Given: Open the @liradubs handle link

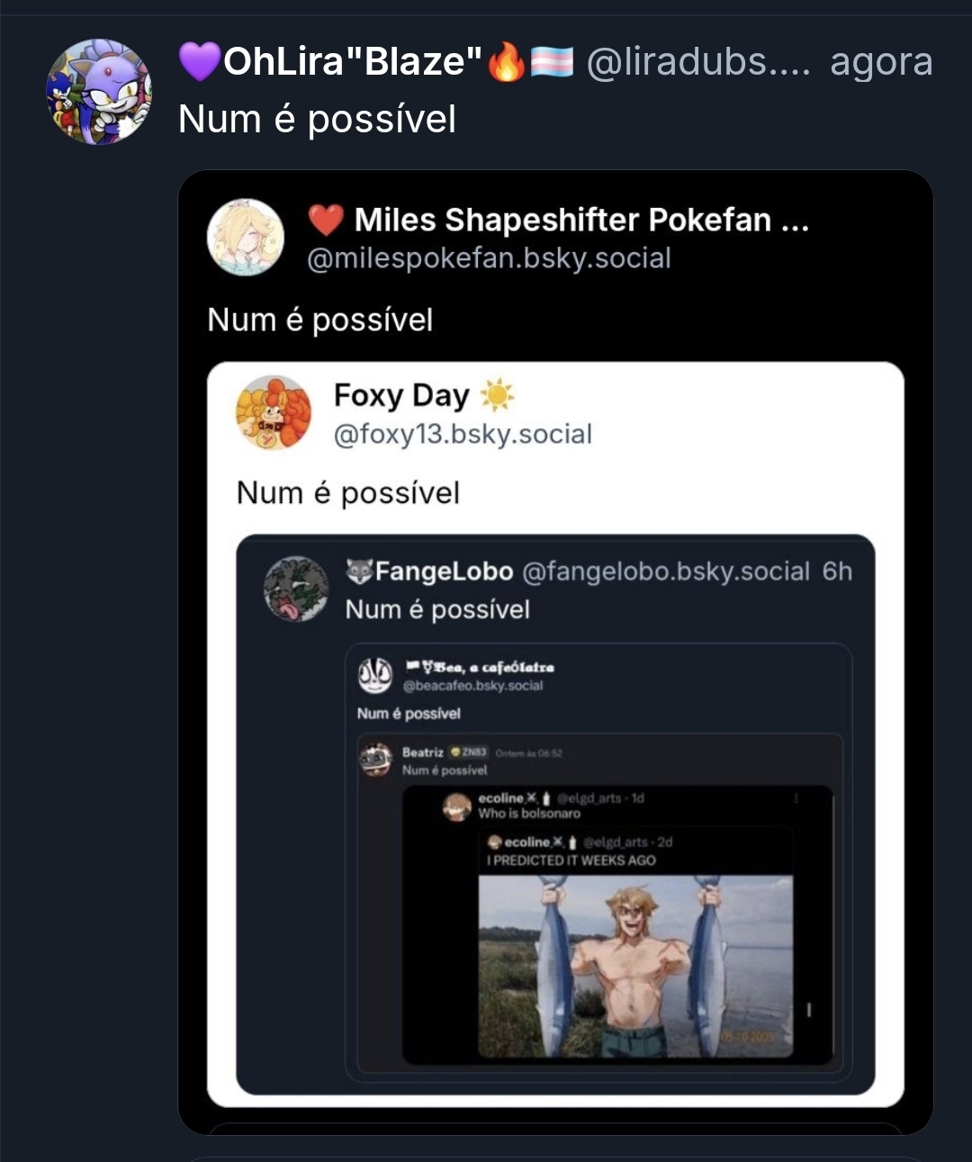Looking at the screenshot, I should (697, 61).
